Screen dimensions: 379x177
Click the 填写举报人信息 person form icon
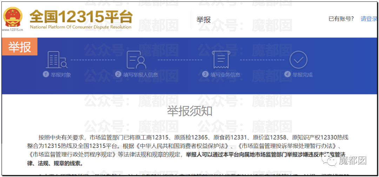137,59
